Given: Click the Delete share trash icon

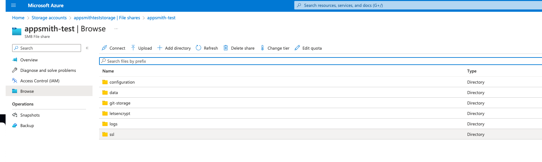Looking at the screenshot, I should [226, 48].
